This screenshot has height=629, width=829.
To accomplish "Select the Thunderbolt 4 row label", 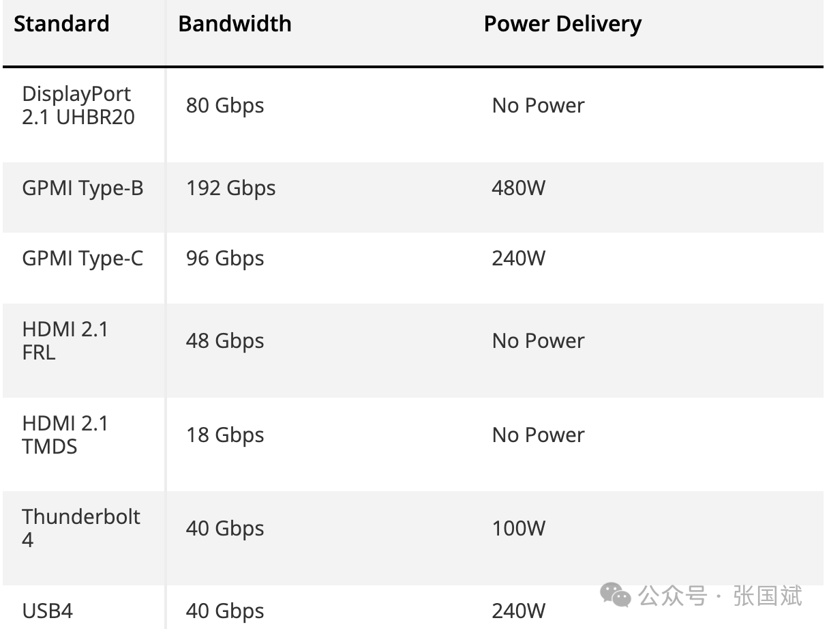I will (x=81, y=529).
